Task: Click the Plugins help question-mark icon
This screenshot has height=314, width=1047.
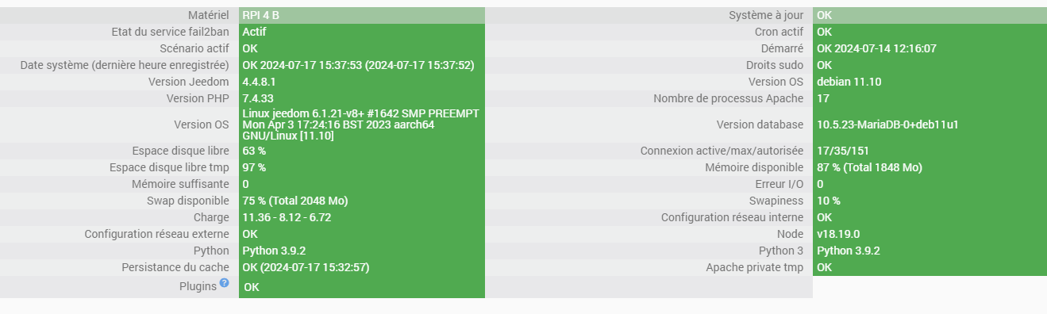Action: click(224, 283)
